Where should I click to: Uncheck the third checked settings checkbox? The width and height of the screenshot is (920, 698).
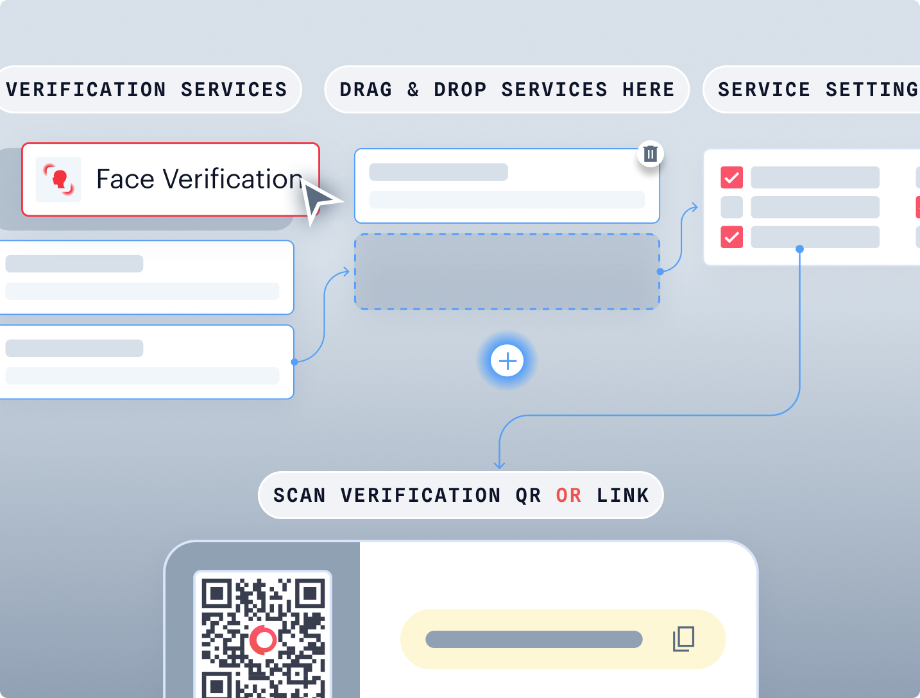(732, 237)
